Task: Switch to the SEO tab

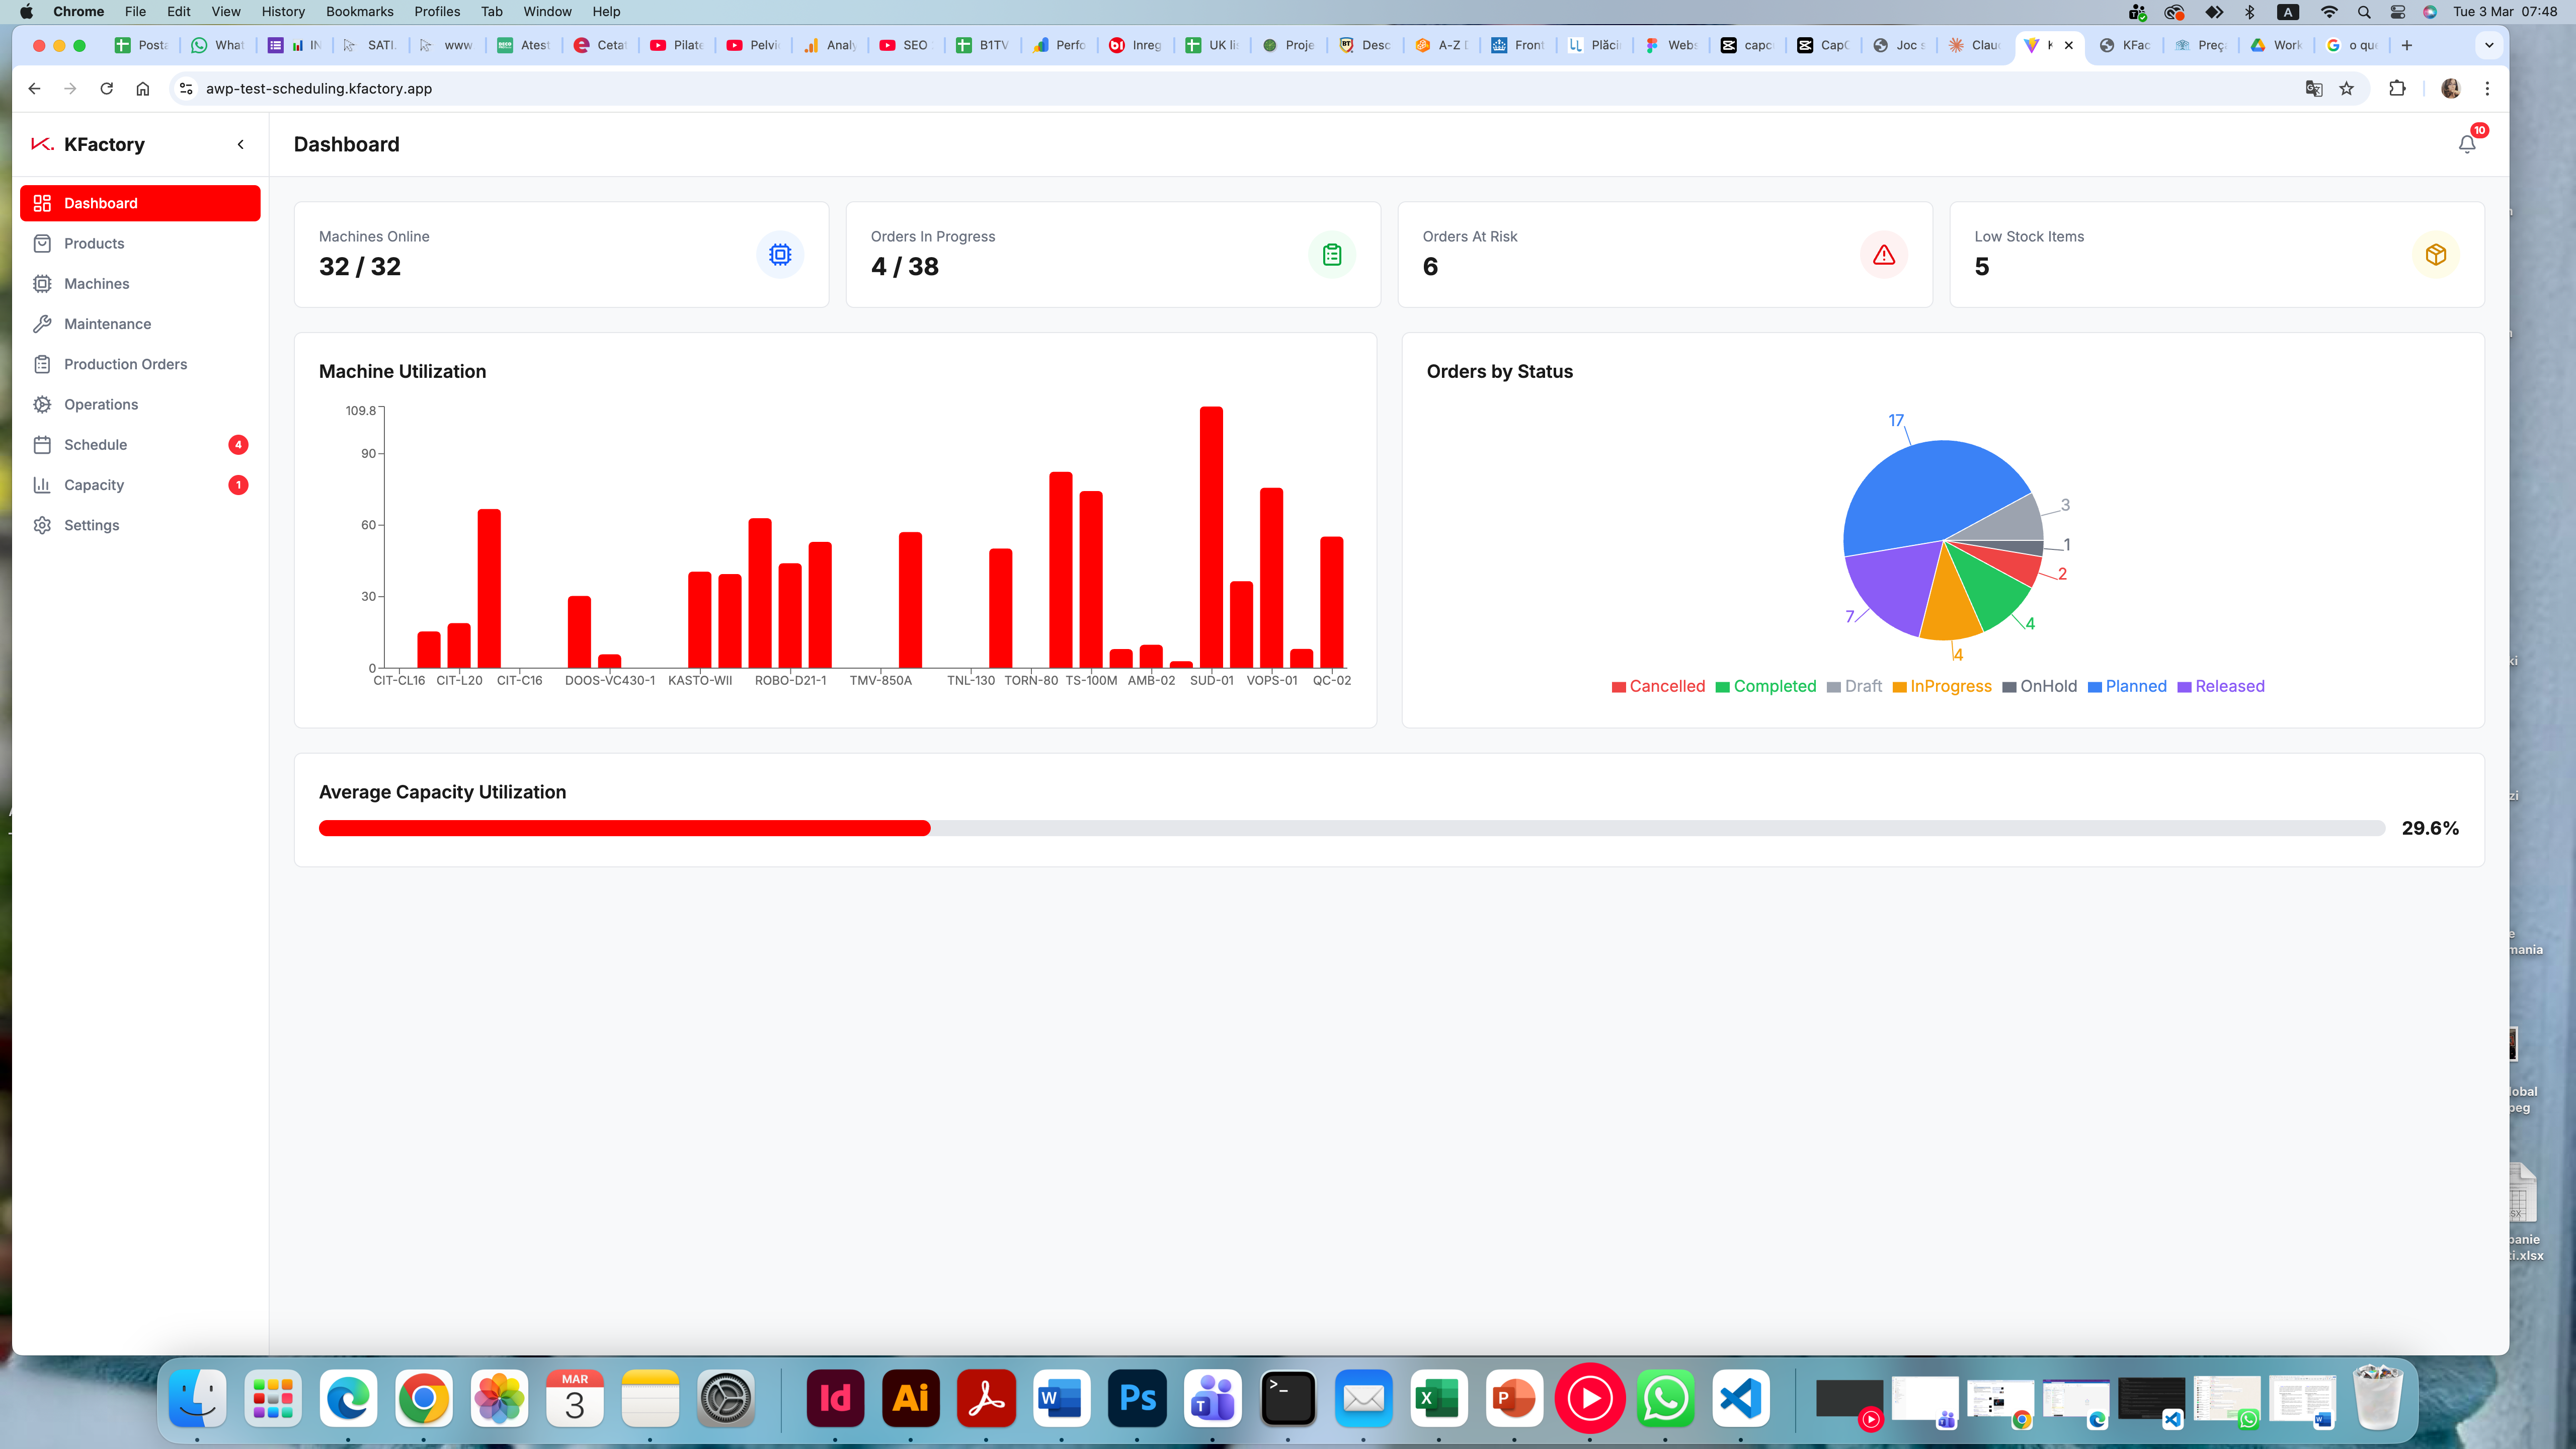Action: pyautogui.click(x=904, y=45)
